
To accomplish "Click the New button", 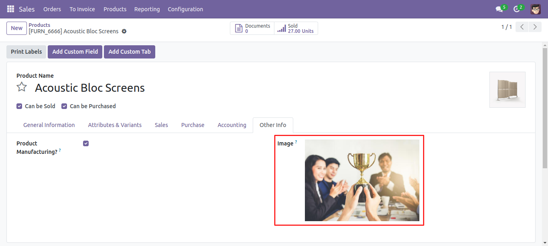I will click(x=17, y=28).
